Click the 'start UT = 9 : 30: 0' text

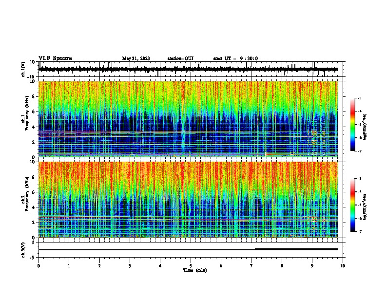pyautogui.click(x=235, y=58)
